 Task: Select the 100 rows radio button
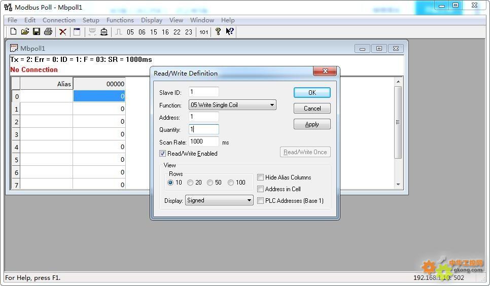coord(231,183)
